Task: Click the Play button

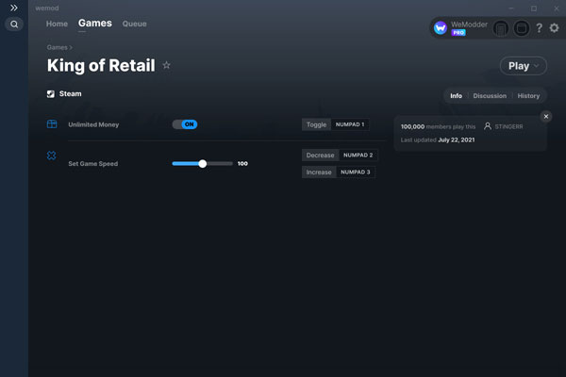Action: 523,66
